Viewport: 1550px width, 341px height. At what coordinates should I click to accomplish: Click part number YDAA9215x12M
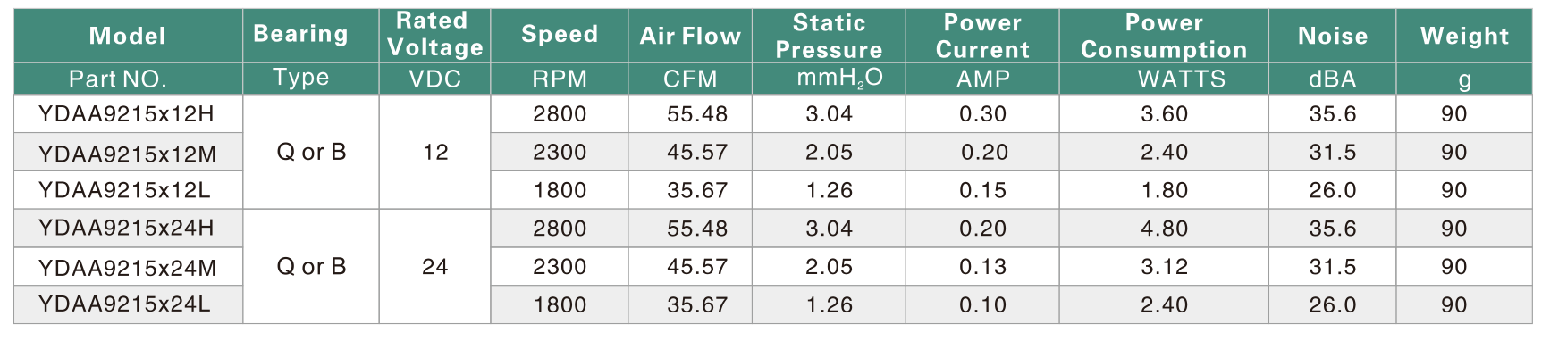coord(127,153)
